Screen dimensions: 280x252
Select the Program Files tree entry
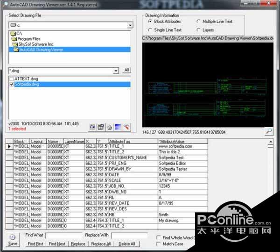tap(28, 39)
